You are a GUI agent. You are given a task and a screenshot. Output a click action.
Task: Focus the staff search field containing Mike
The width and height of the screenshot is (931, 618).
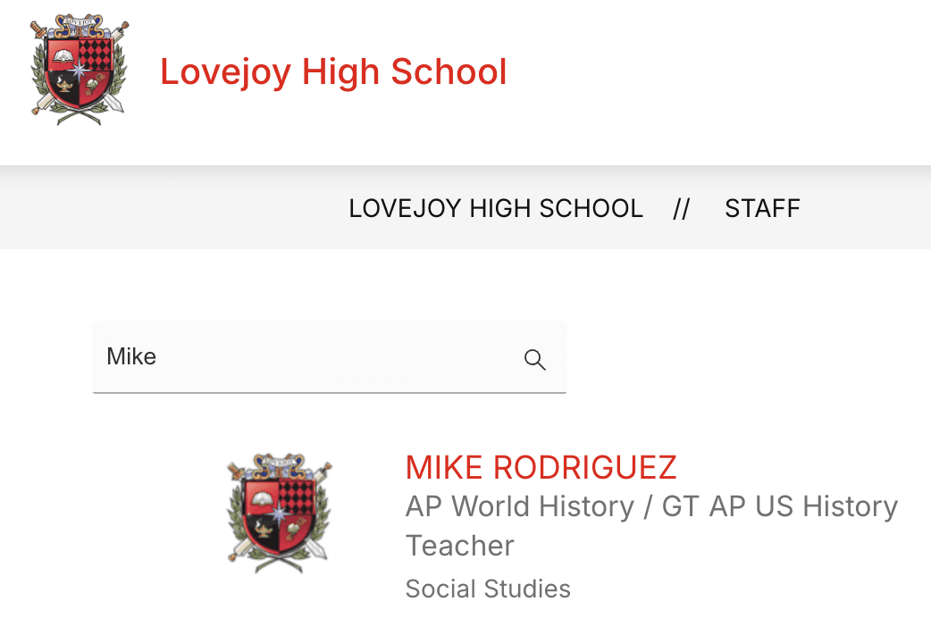click(x=304, y=357)
